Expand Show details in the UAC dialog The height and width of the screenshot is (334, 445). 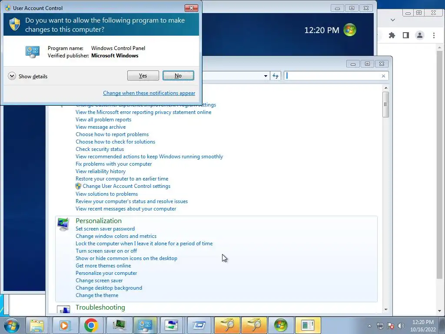pyautogui.click(x=28, y=76)
